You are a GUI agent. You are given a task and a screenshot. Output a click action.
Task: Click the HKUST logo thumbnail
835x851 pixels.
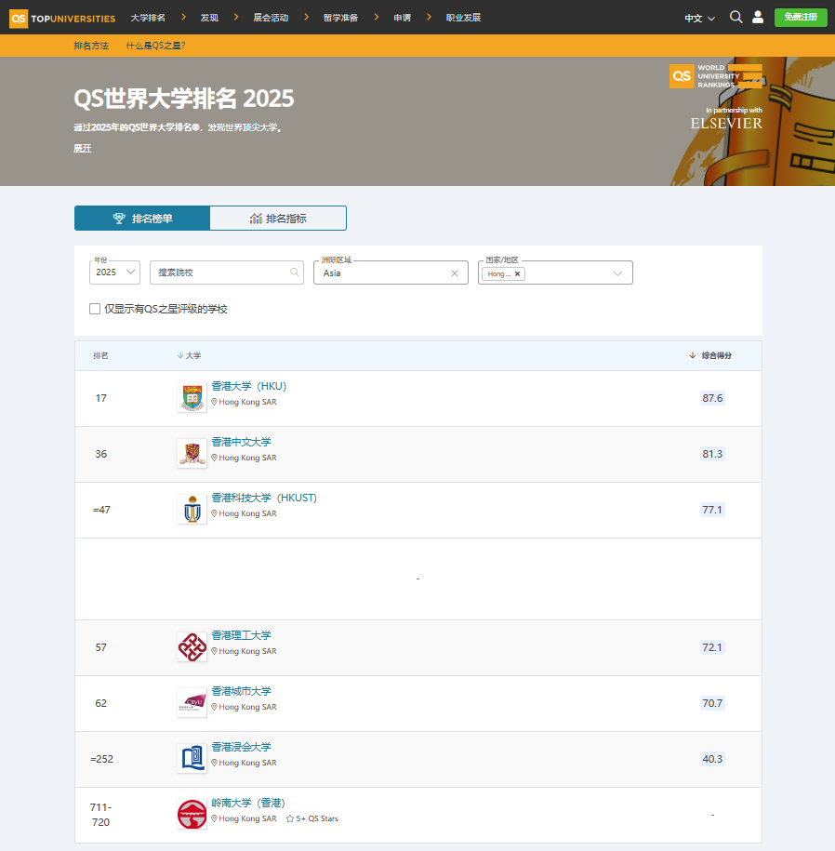click(x=192, y=509)
